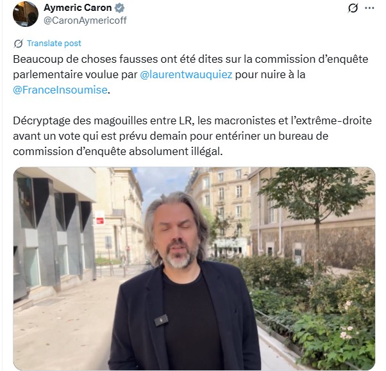Click the words 'absolument illégal' in the post
This screenshot has height=371, width=386.
coord(176,152)
